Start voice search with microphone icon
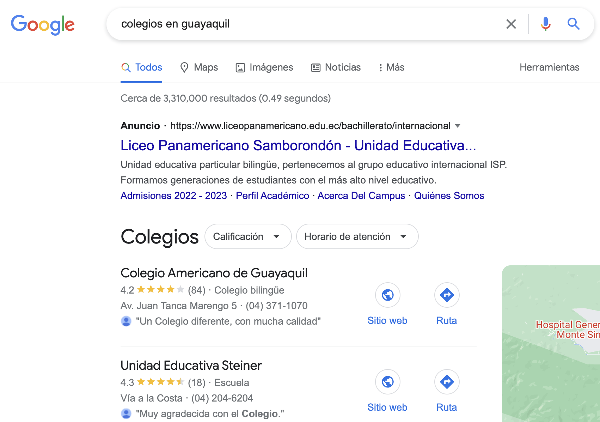Image resolution: width=600 pixels, height=422 pixels. click(x=545, y=24)
